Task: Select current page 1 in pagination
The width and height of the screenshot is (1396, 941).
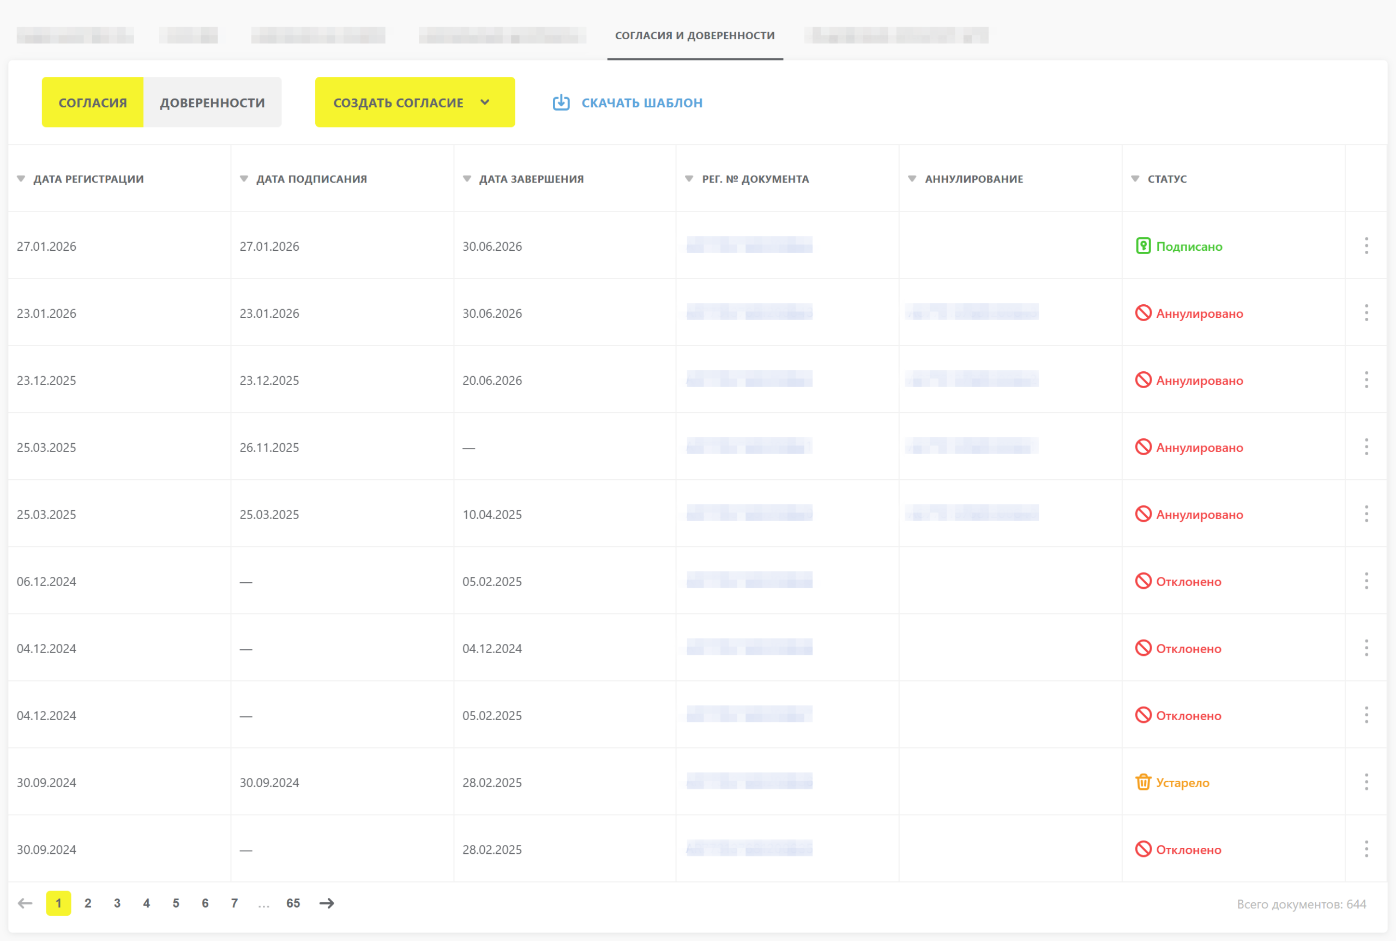Action: click(x=58, y=903)
